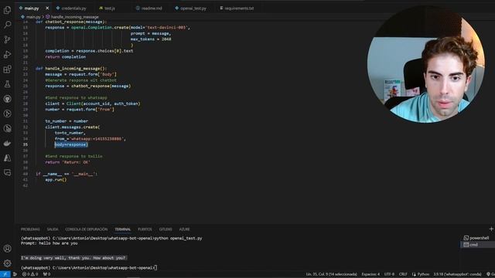Open the Extensions view

(7, 69)
